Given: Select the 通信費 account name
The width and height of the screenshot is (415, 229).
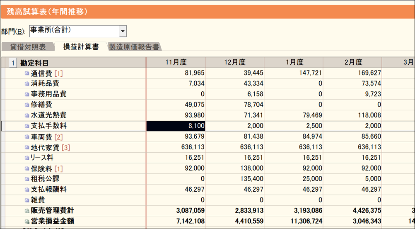Looking at the screenshot, I should (41, 73).
